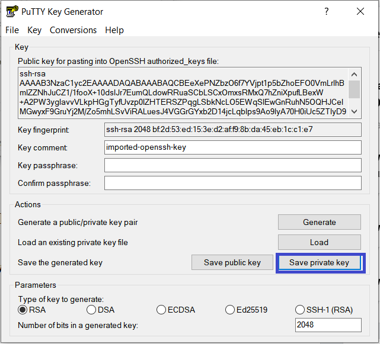Select the SSH-1 (RSA) key type
Viewport: 380px width, 344px height.
(324, 310)
